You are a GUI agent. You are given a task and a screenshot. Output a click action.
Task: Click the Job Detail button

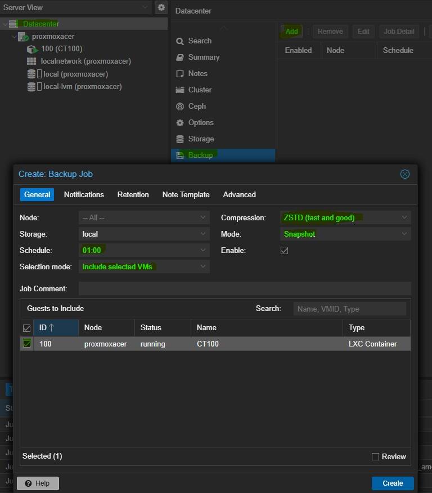click(x=399, y=32)
